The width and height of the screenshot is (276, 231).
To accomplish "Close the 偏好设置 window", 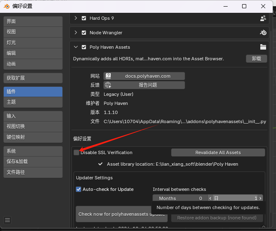I will click(263, 6).
